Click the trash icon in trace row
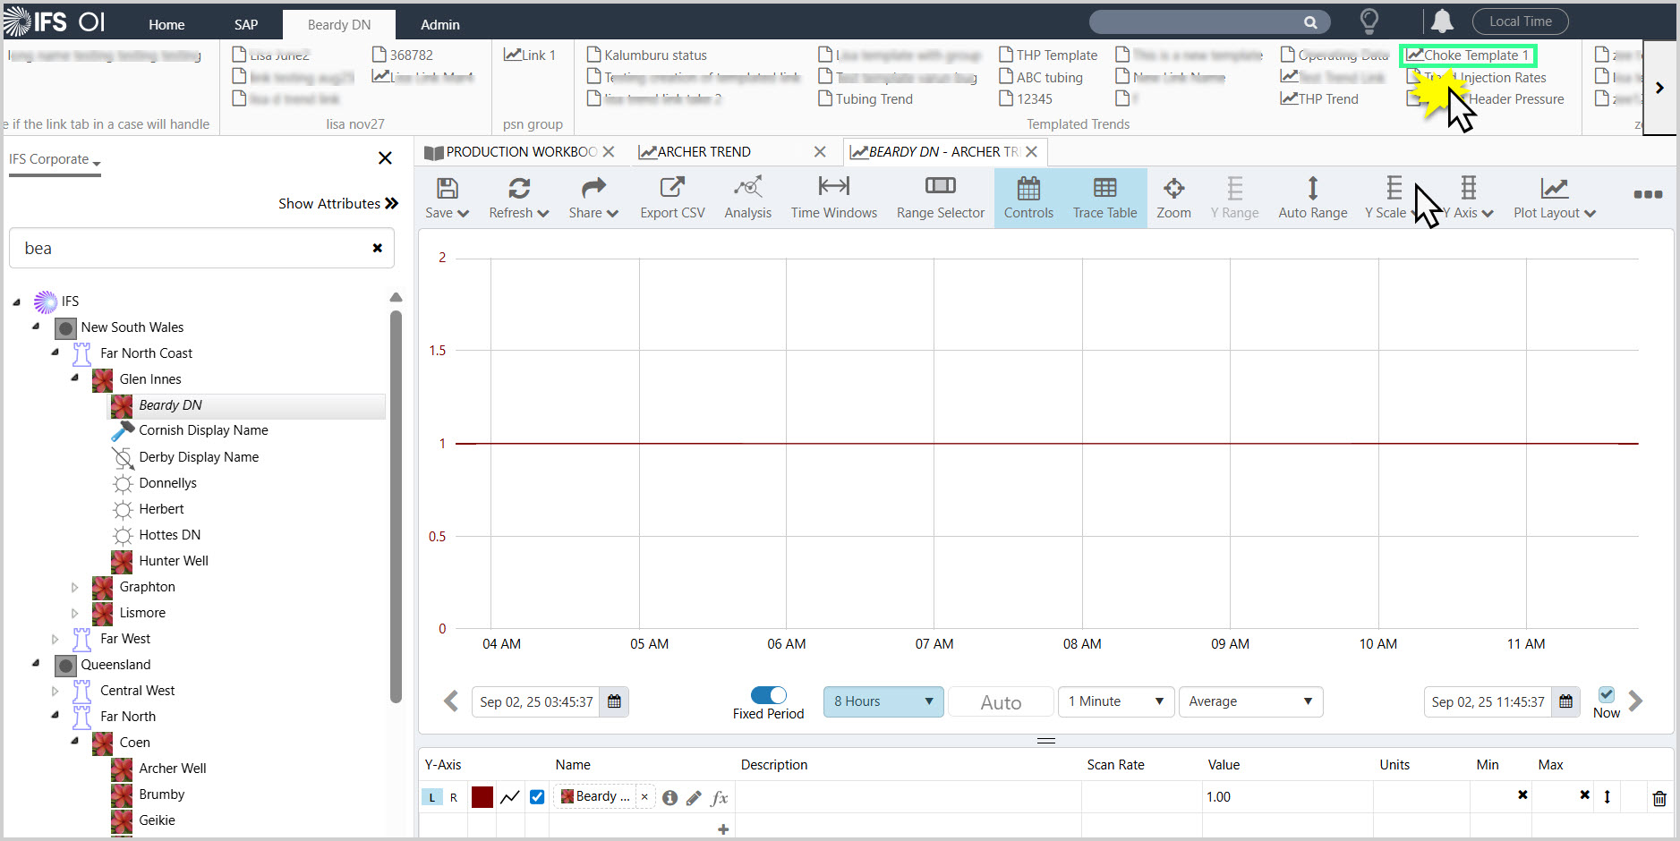Viewport: 1680px width, 841px height. tap(1659, 798)
